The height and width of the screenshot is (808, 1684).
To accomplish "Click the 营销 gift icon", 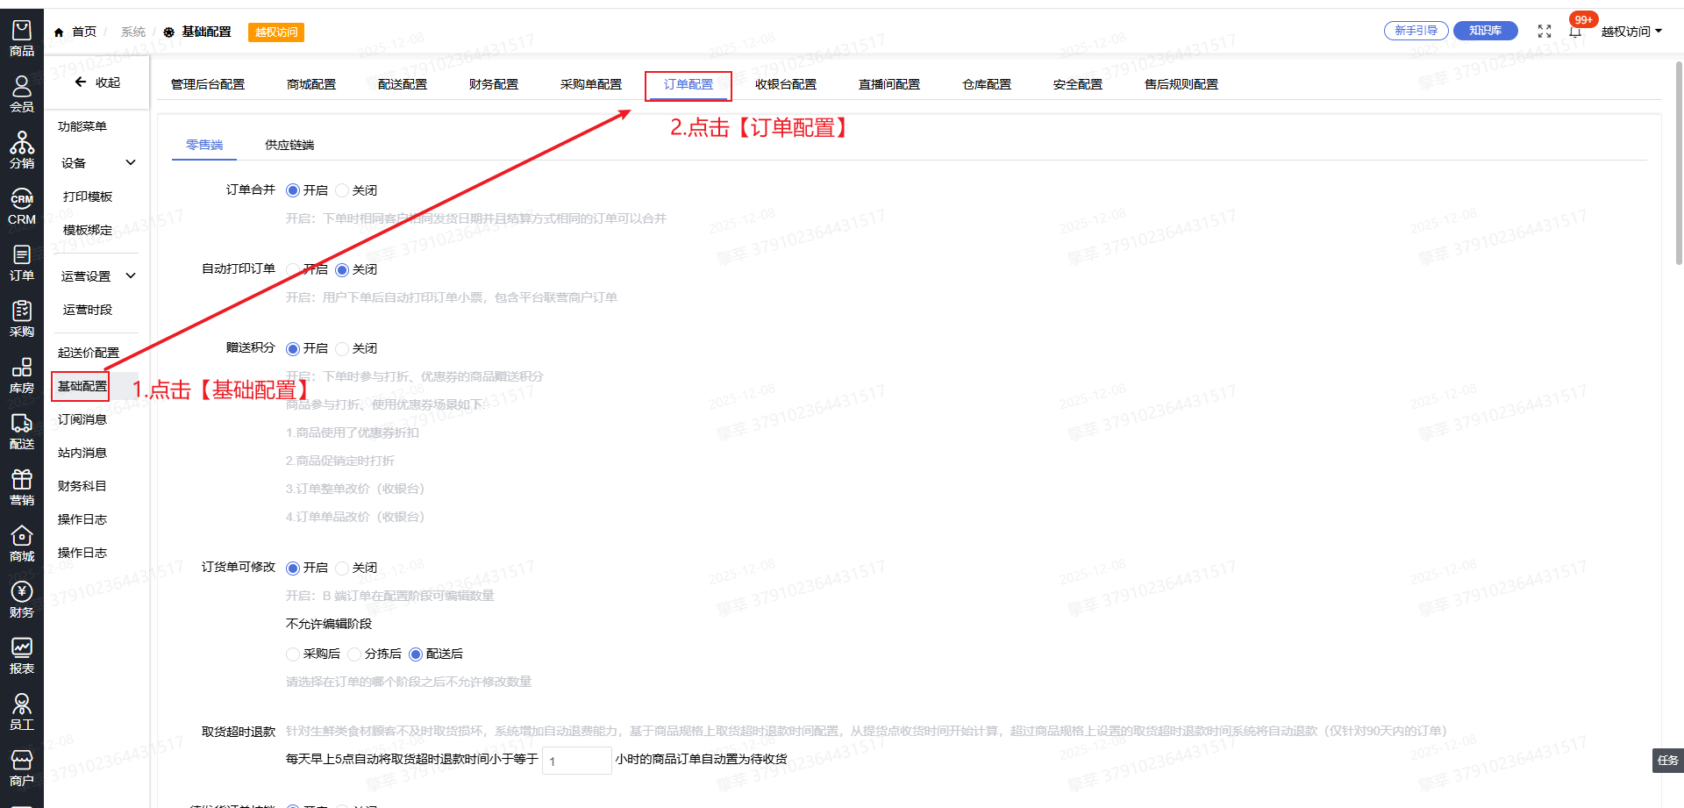I will tap(21, 487).
